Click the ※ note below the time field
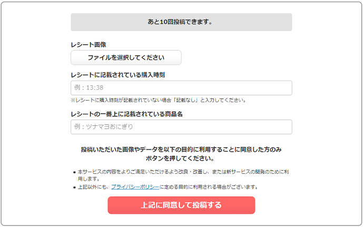364x227 pixels. click(158, 100)
